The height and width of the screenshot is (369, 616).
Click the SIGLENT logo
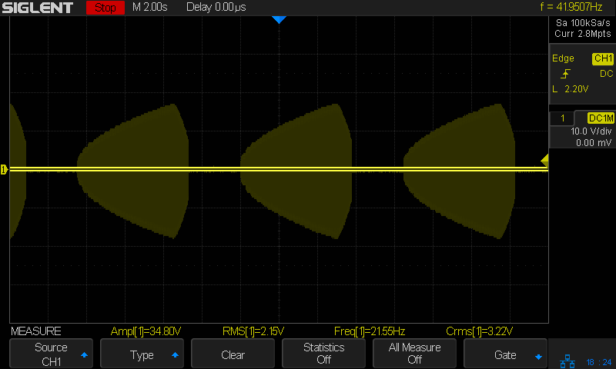click(38, 8)
